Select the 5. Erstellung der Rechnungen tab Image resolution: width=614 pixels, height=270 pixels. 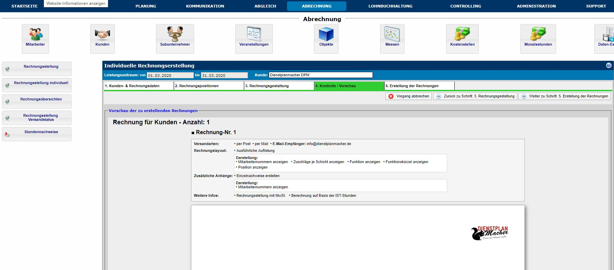click(x=419, y=86)
